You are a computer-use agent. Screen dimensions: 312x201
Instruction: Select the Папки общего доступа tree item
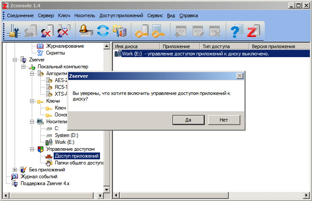tap(79, 163)
